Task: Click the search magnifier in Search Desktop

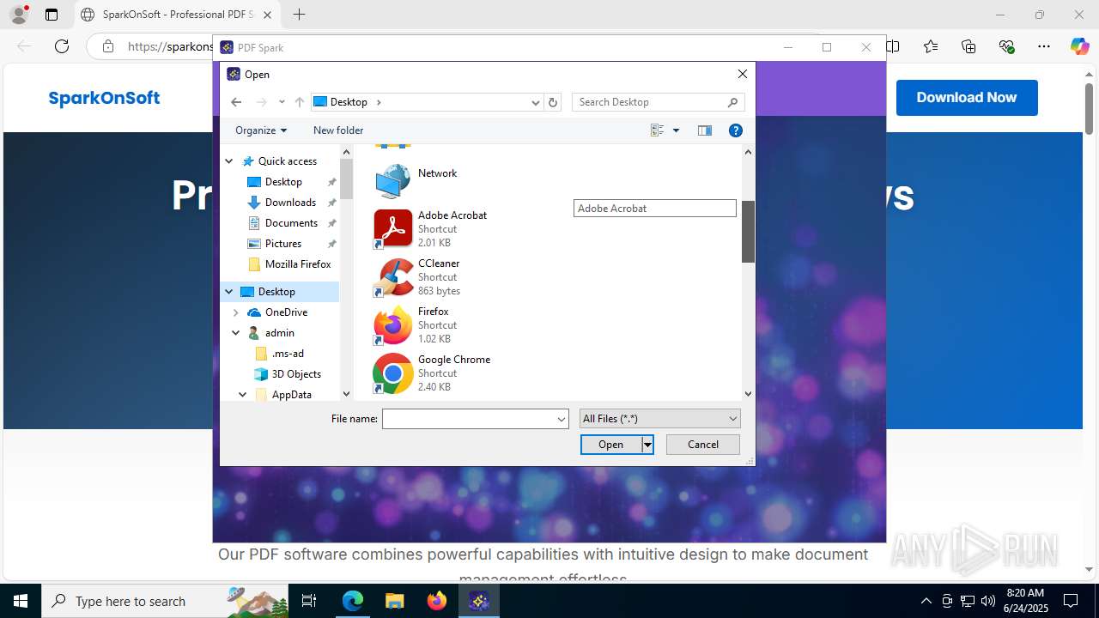Action: pyautogui.click(x=732, y=102)
